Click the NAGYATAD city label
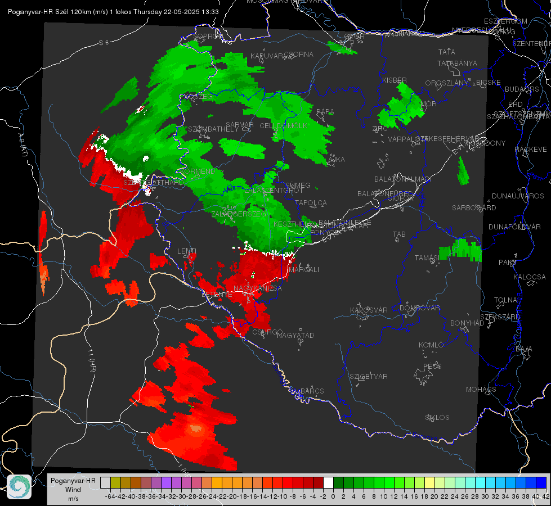Viewport: 551px width, 506px height. click(x=295, y=335)
